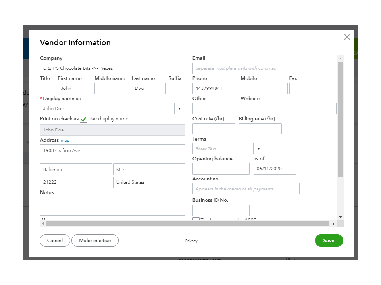Click the Terms Enter Text field
381x285 pixels.
223,149
